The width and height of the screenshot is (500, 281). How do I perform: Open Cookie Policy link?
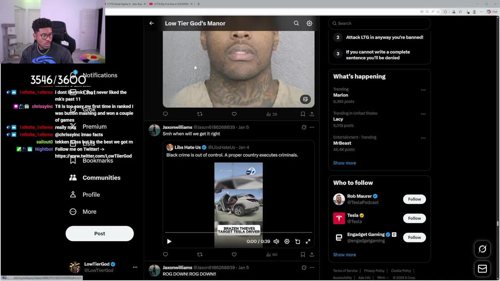(401, 271)
